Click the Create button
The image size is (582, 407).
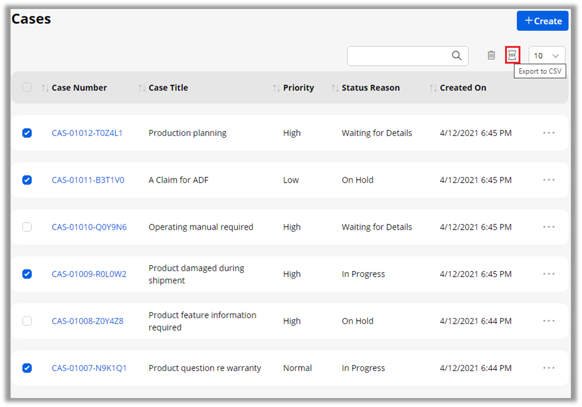[x=542, y=21]
